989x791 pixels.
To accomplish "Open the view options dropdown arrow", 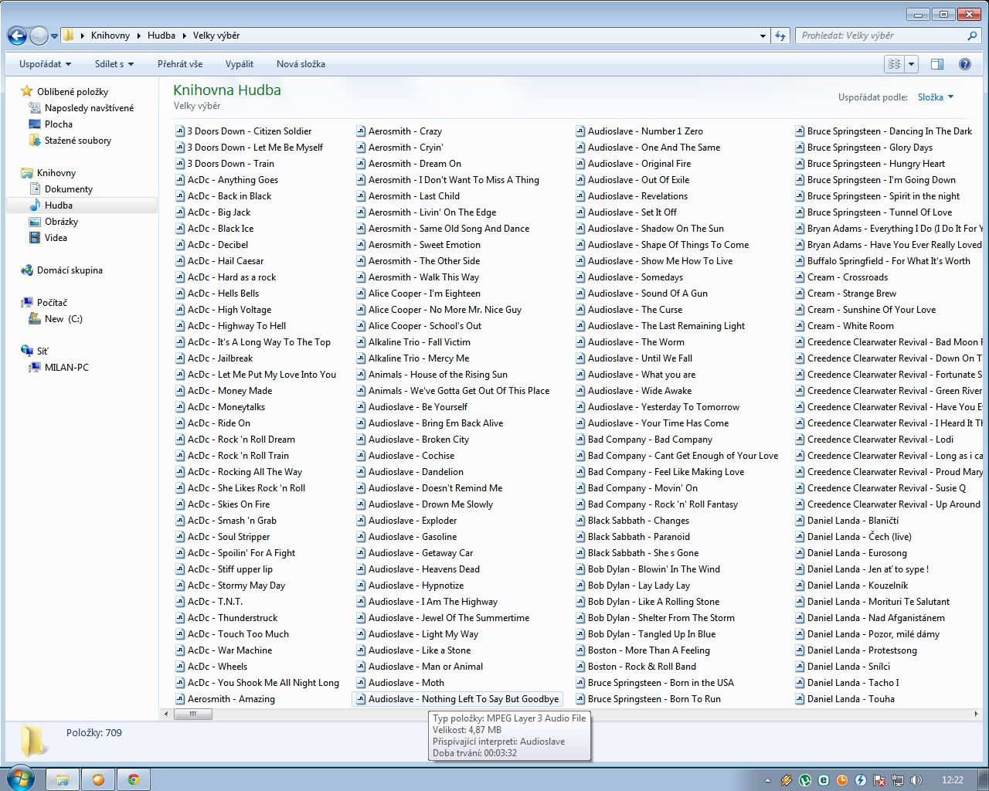I will tap(912, 64).
